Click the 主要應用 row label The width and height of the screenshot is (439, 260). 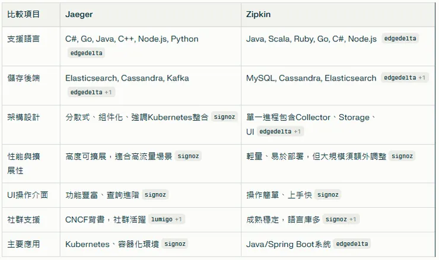(23, 244)
